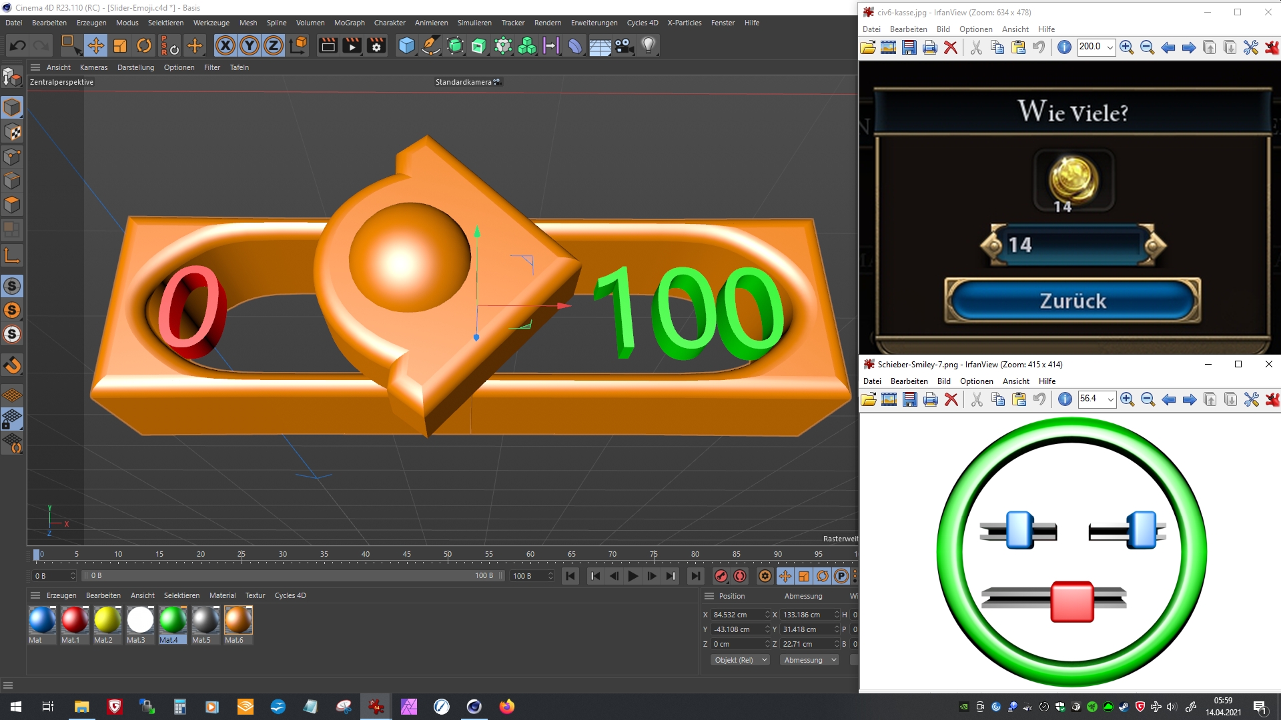The height and width of the screenshot is (720, 1281).
Task: Toggle the X axis lock
Action: click(226, 45)
